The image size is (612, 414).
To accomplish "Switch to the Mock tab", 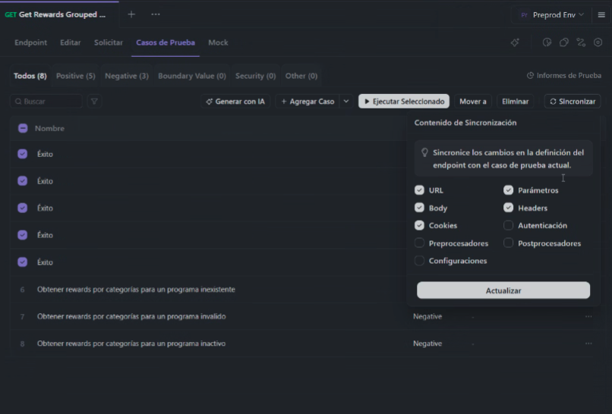I will [218, 42].
